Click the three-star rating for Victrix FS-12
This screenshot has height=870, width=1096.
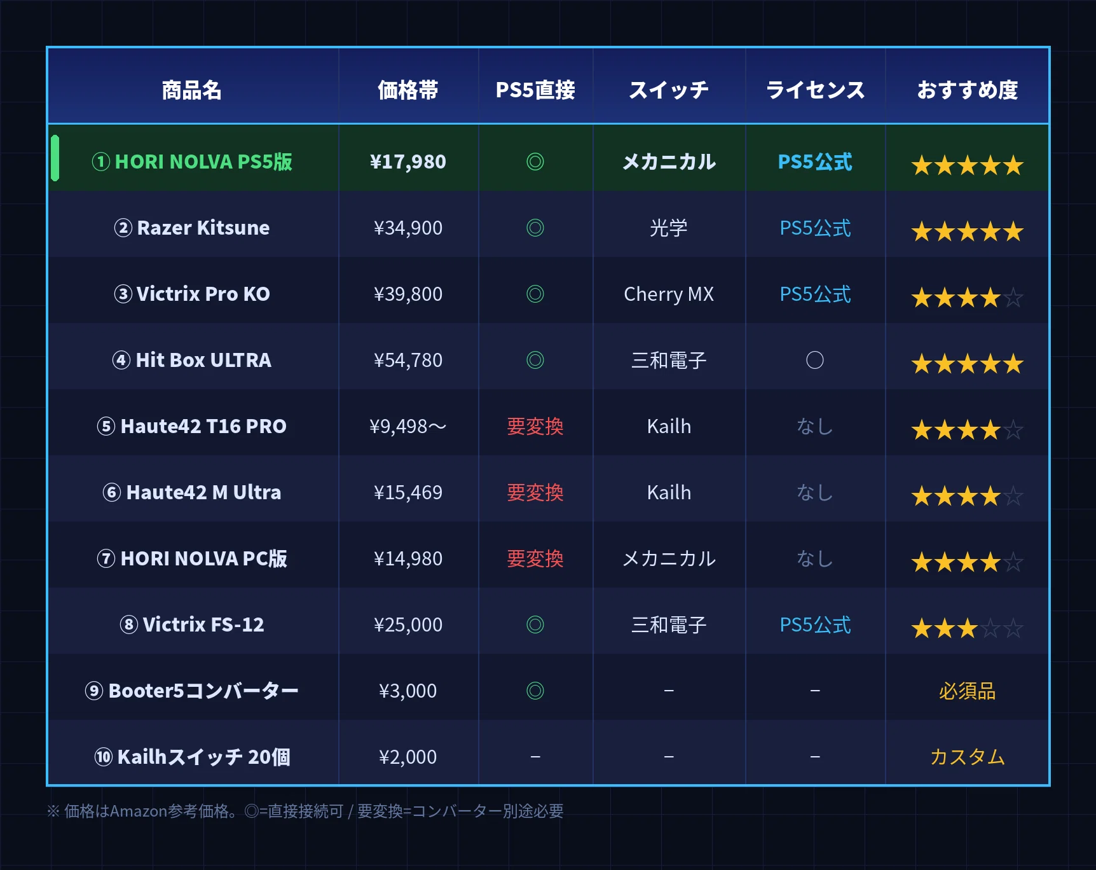tap(967, 628)
